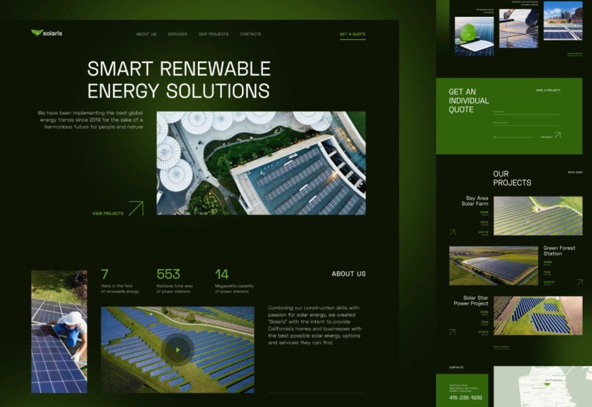592x407 pixels.
Task: Play the solar farm video
Action: tap(178, 350)
